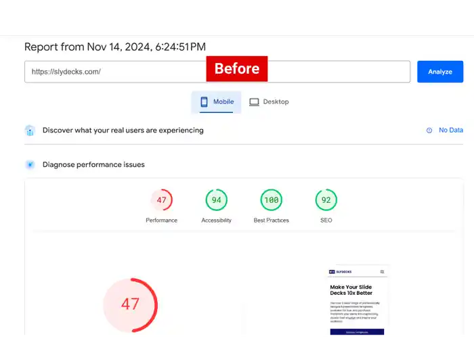The height and width of the screenshot is (355, 474).
Task: Click the diagnose performance icon
Action: click(30, 164)
